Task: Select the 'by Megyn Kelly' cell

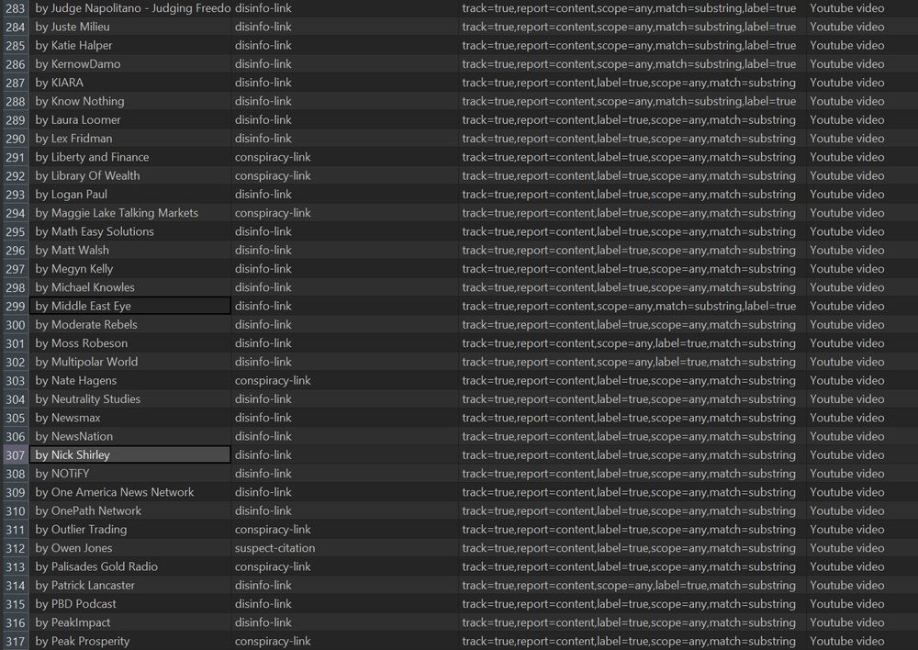Action: tap(130, 269)
